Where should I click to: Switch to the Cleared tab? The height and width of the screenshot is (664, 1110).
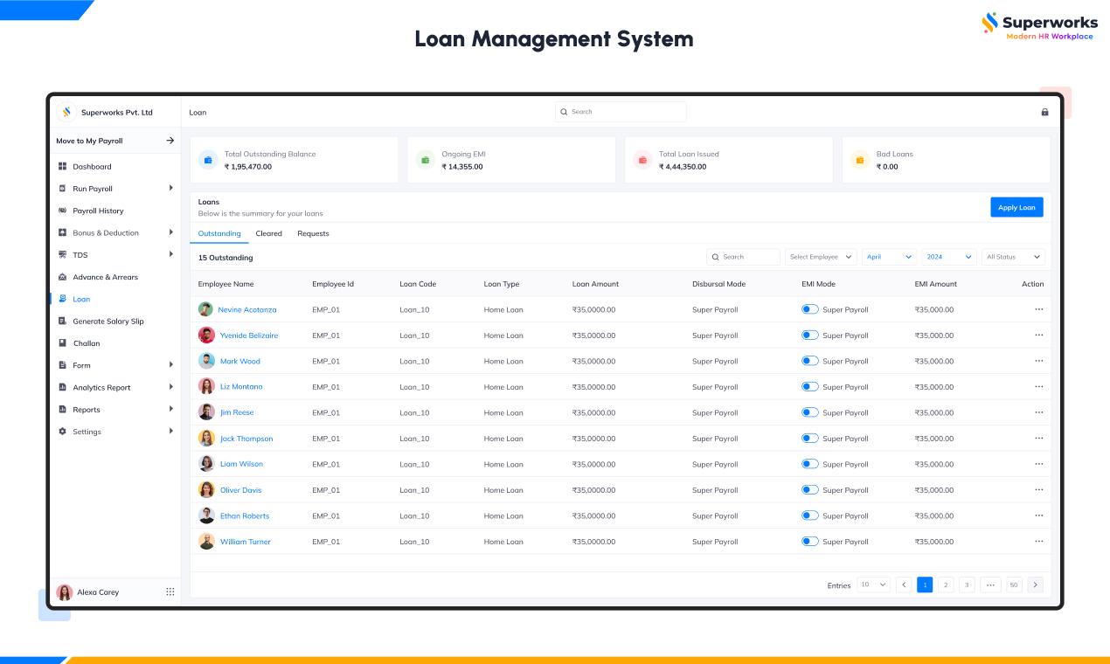pos(268,233)
